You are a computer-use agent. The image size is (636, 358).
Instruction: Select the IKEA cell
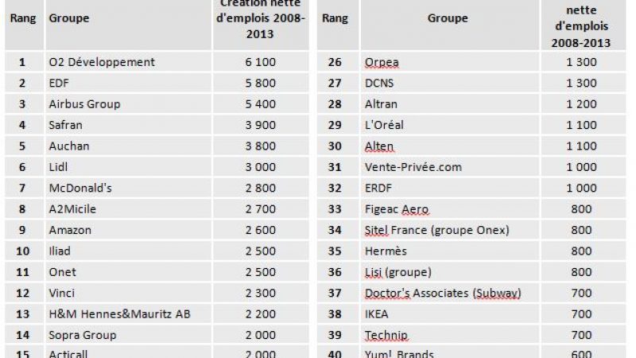click(378, 314)
